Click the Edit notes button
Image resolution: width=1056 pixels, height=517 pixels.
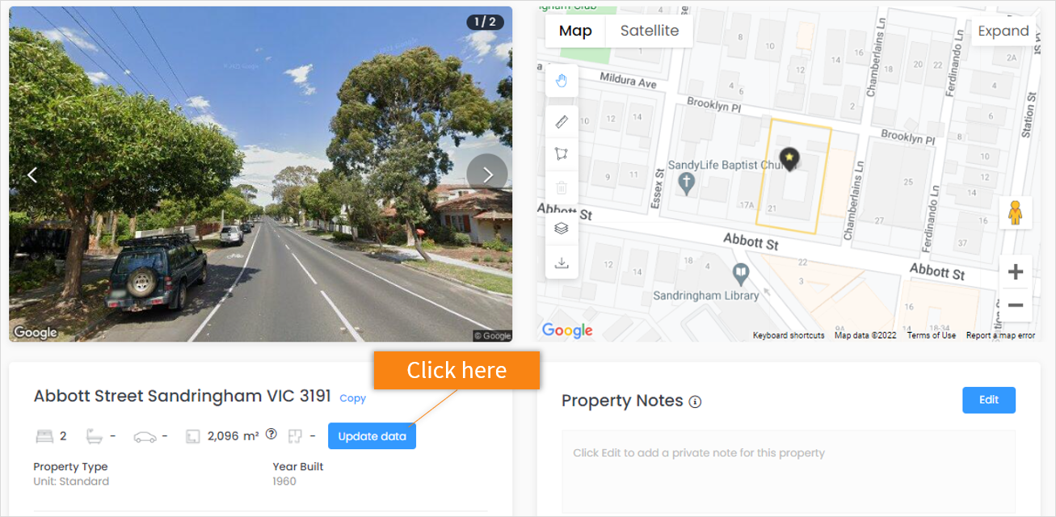989,400
